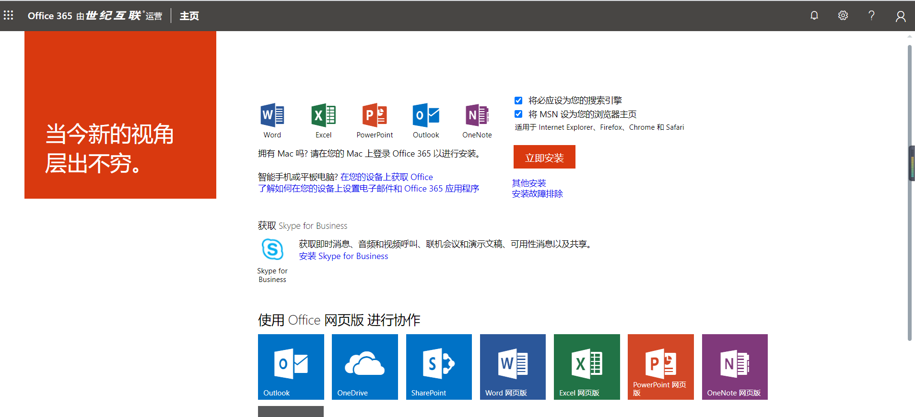Screen dimensions: 915x417
Task: Open the 安装故障排除 link
Action: (x=537, y=194)
